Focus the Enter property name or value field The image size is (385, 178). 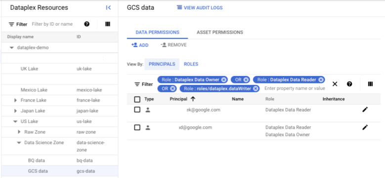point(295,88)
